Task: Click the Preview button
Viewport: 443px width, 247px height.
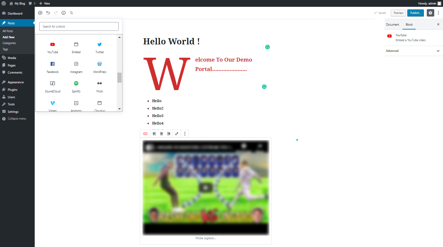Action: (398, 13)
